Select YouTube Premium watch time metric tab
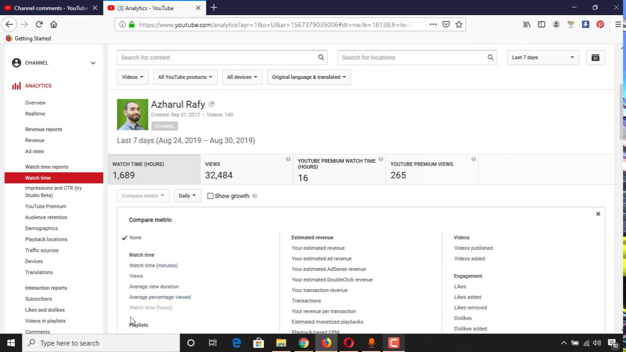626x352 pixels. pyautogui.click(x=339, y=169)
